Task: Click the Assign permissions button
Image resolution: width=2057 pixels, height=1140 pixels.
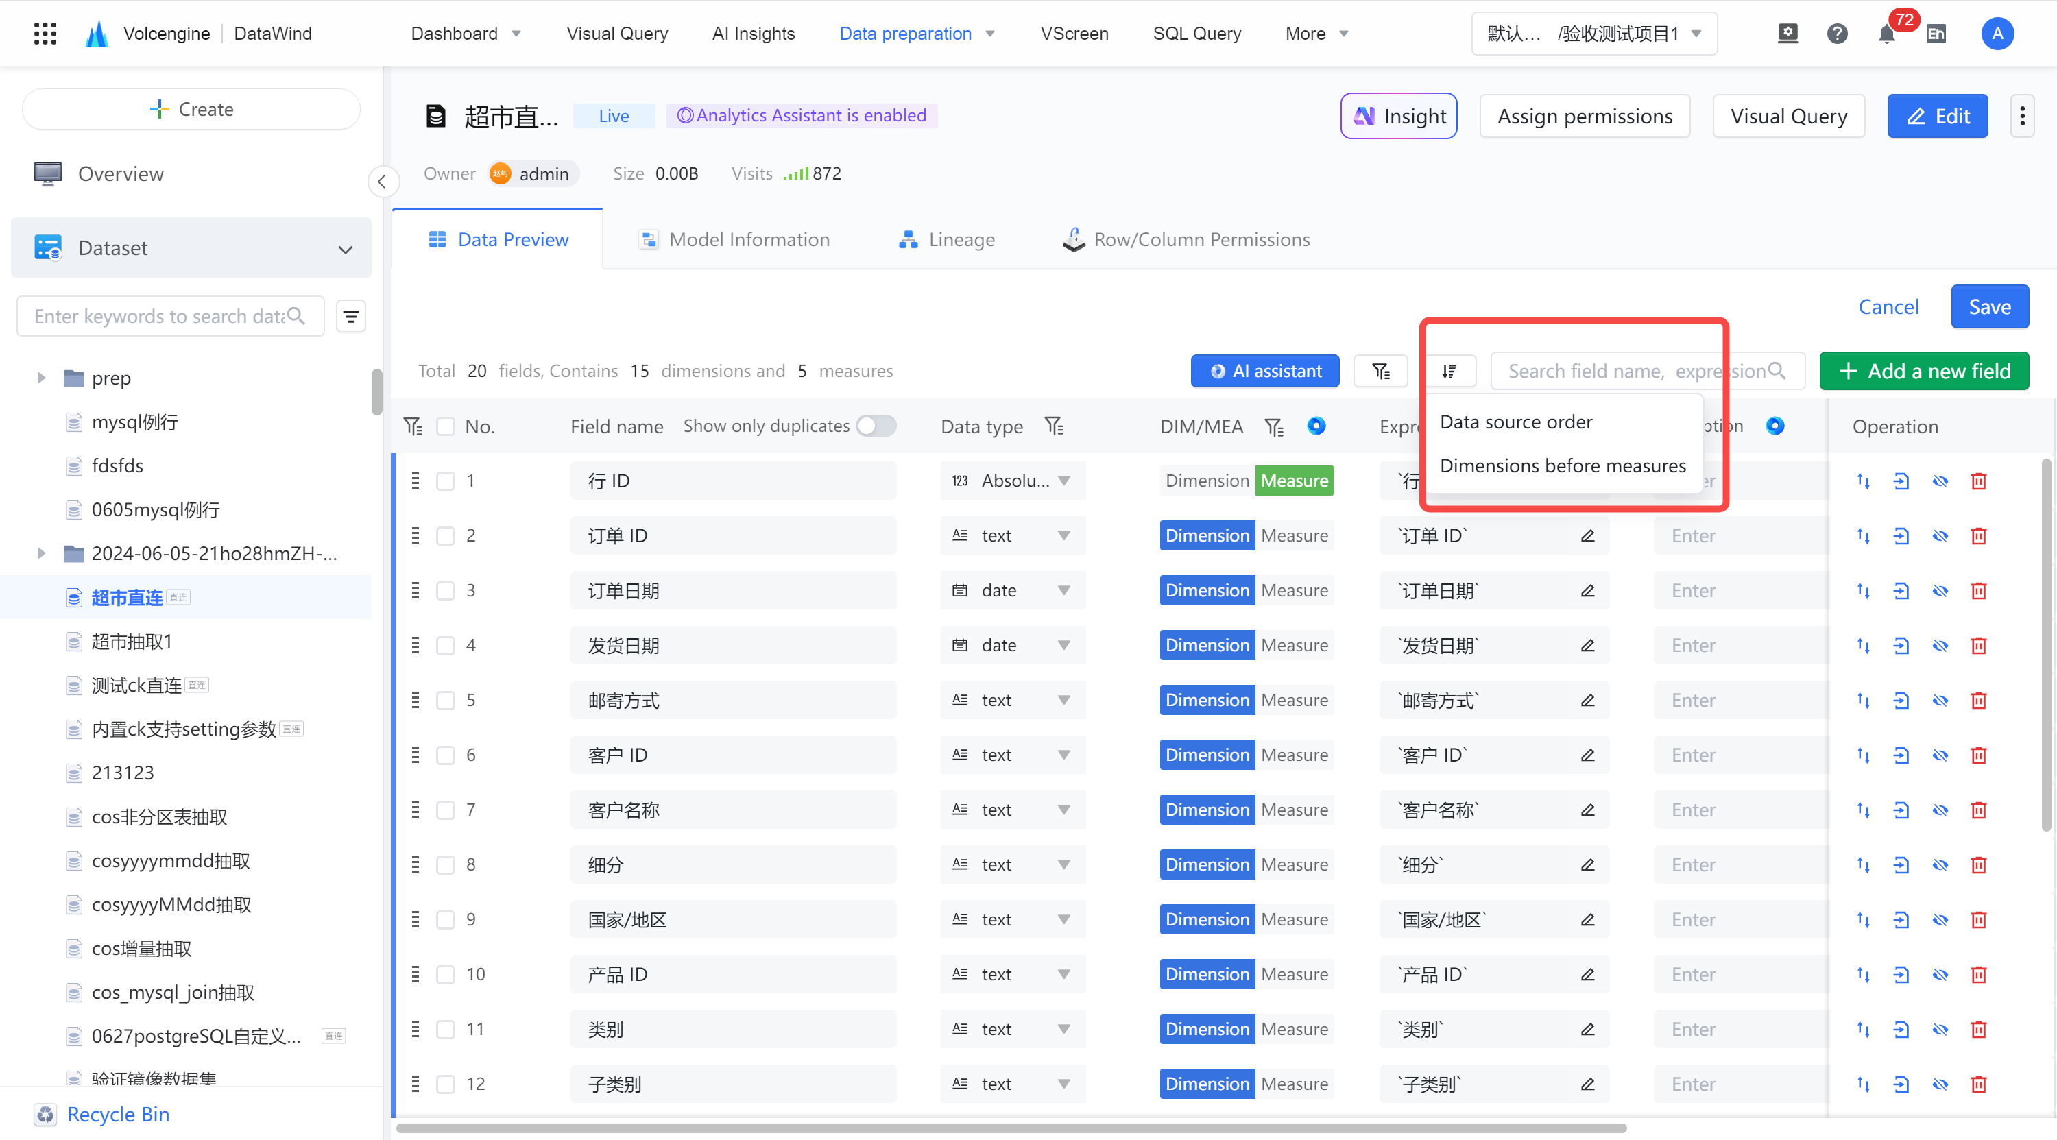Action: (x=1585, y=117)
